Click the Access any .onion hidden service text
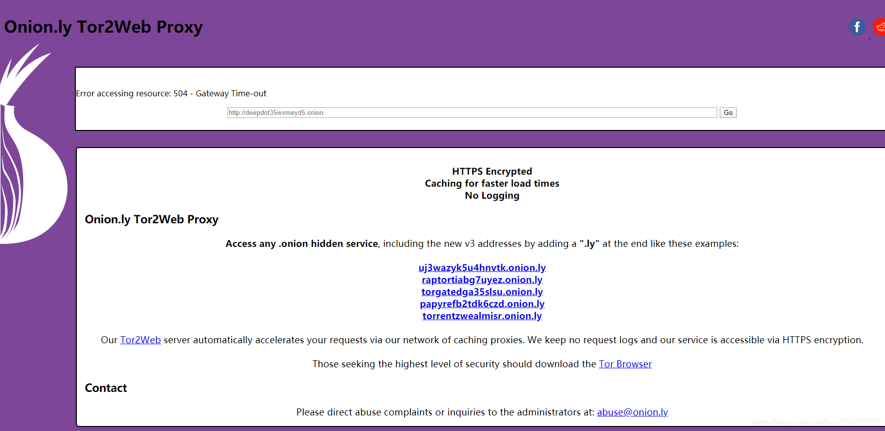Screen dimensions: 885x431 tap(302, 243)
